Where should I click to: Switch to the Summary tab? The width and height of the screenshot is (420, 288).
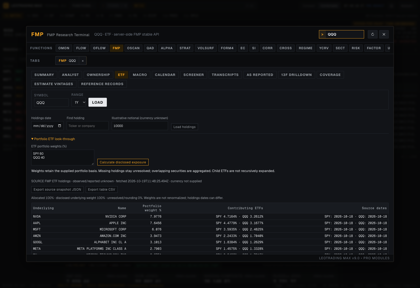point(44,75)
